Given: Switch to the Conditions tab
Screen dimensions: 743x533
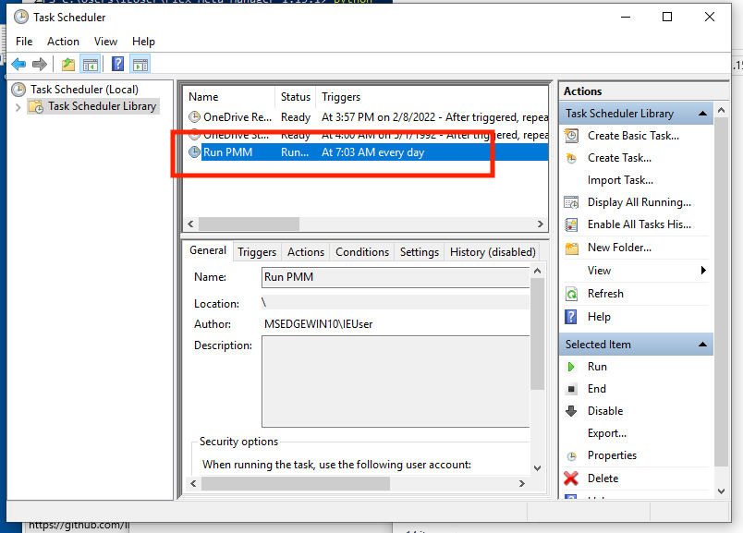Looking at the screenshot, I should [362, 252].
